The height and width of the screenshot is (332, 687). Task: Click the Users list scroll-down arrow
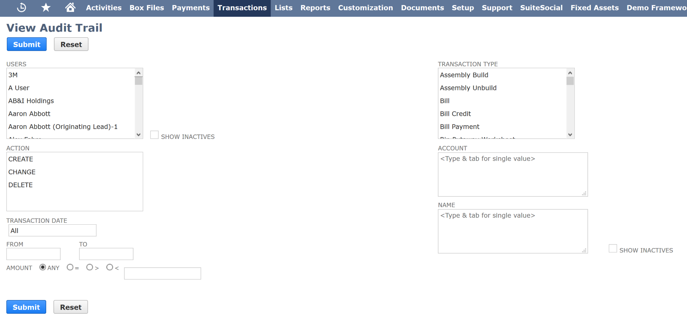(139, 134)
